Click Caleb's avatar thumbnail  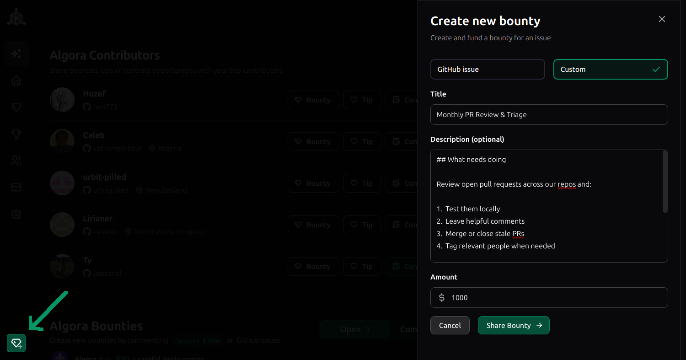62,141
